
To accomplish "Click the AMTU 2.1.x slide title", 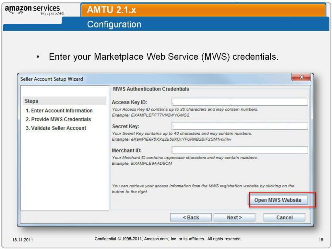I will point(112,10).
